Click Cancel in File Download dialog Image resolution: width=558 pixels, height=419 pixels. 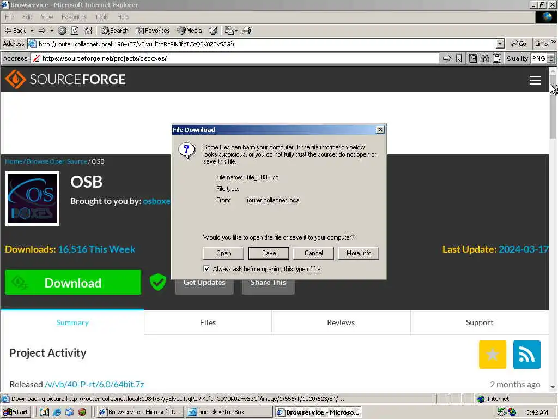(x=313, y=253)
